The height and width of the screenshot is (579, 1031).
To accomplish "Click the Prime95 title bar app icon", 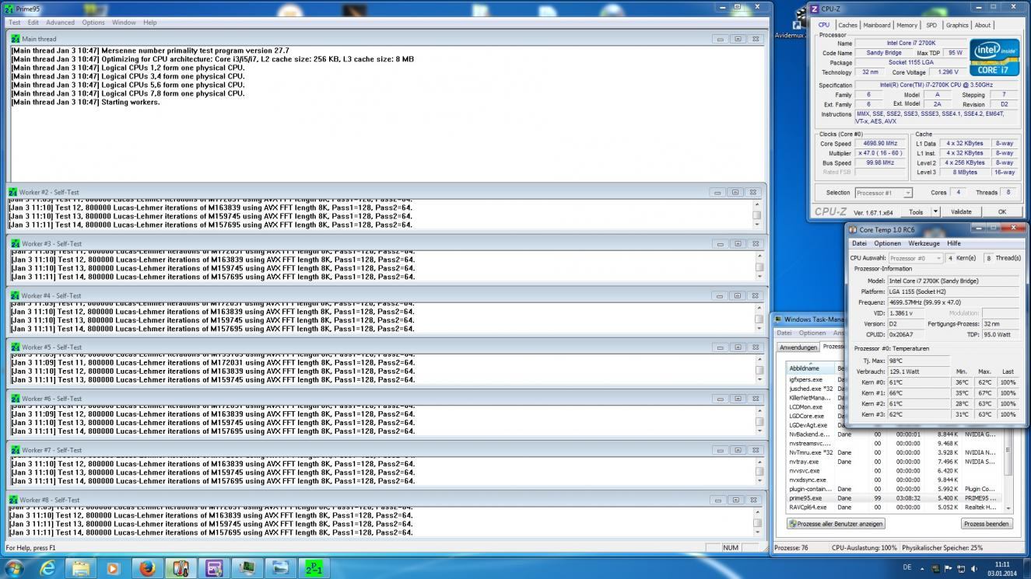I will pyautogui.click(x=9, y=9).
